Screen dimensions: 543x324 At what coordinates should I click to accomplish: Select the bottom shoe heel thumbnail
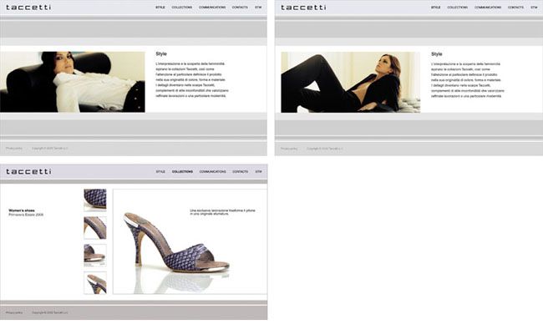95,283
